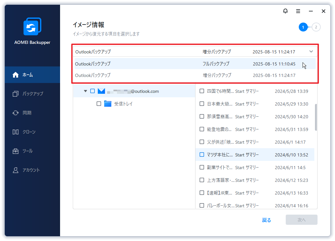The height and width of the screenshot is (241, 335).
Task: Click the date 2024/6/13 16:33
Action: 291,193
